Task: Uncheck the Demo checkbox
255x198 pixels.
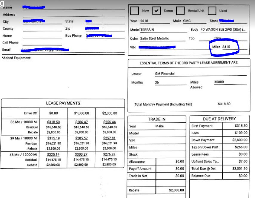Action: pos(156,11)
